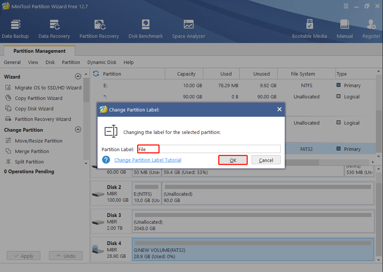Select the FAT32 Primary partition row
The width and height of the screenshot is (383, 272).
click(x=330, y=149)
